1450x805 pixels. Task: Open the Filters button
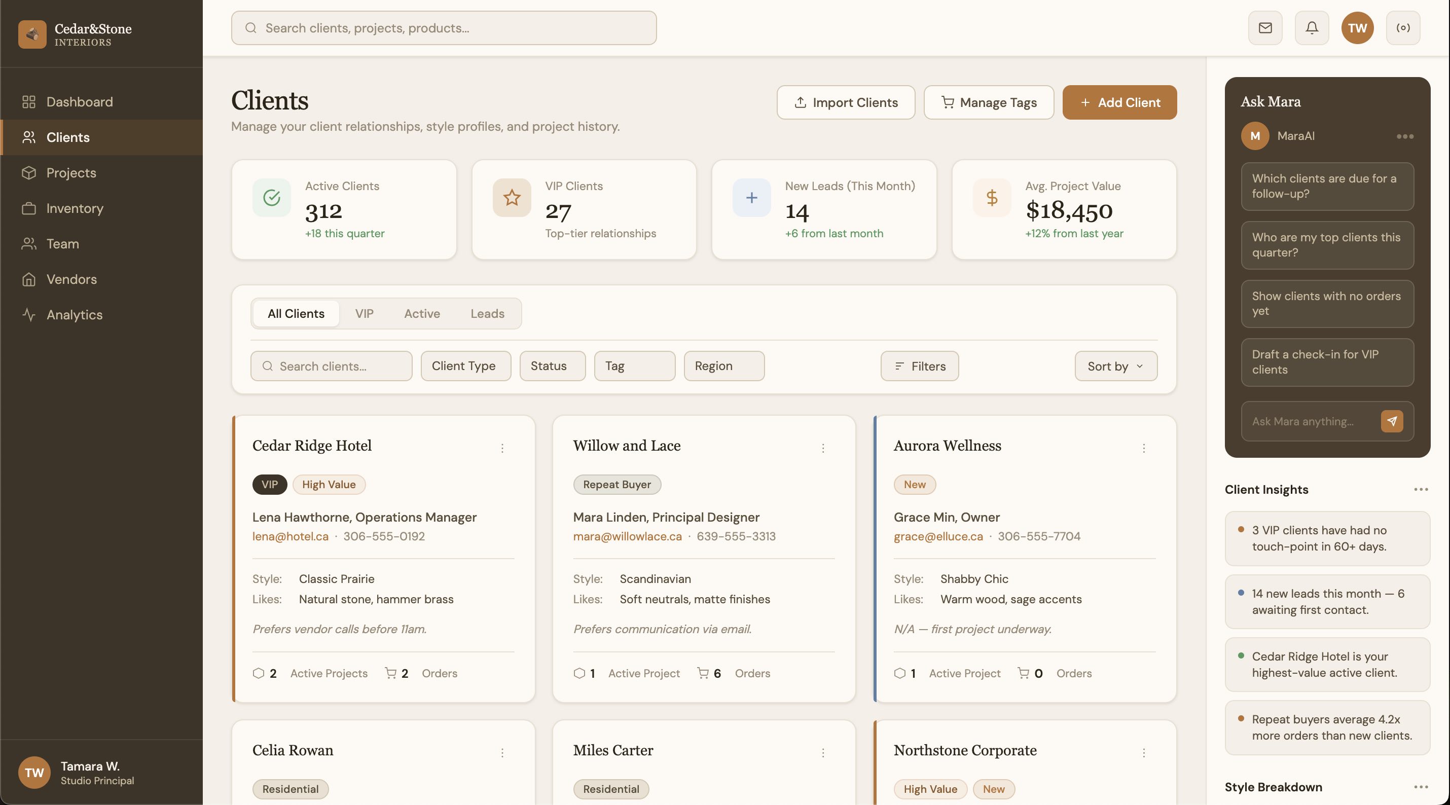click(x=919, y=366)
